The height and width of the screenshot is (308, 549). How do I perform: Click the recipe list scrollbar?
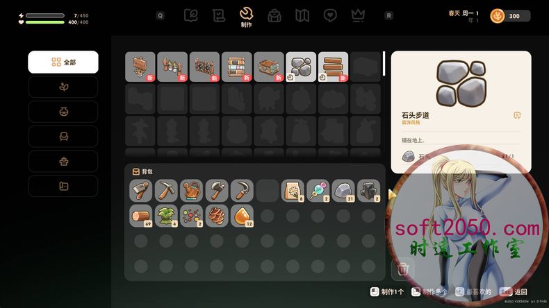click(384, 64)
